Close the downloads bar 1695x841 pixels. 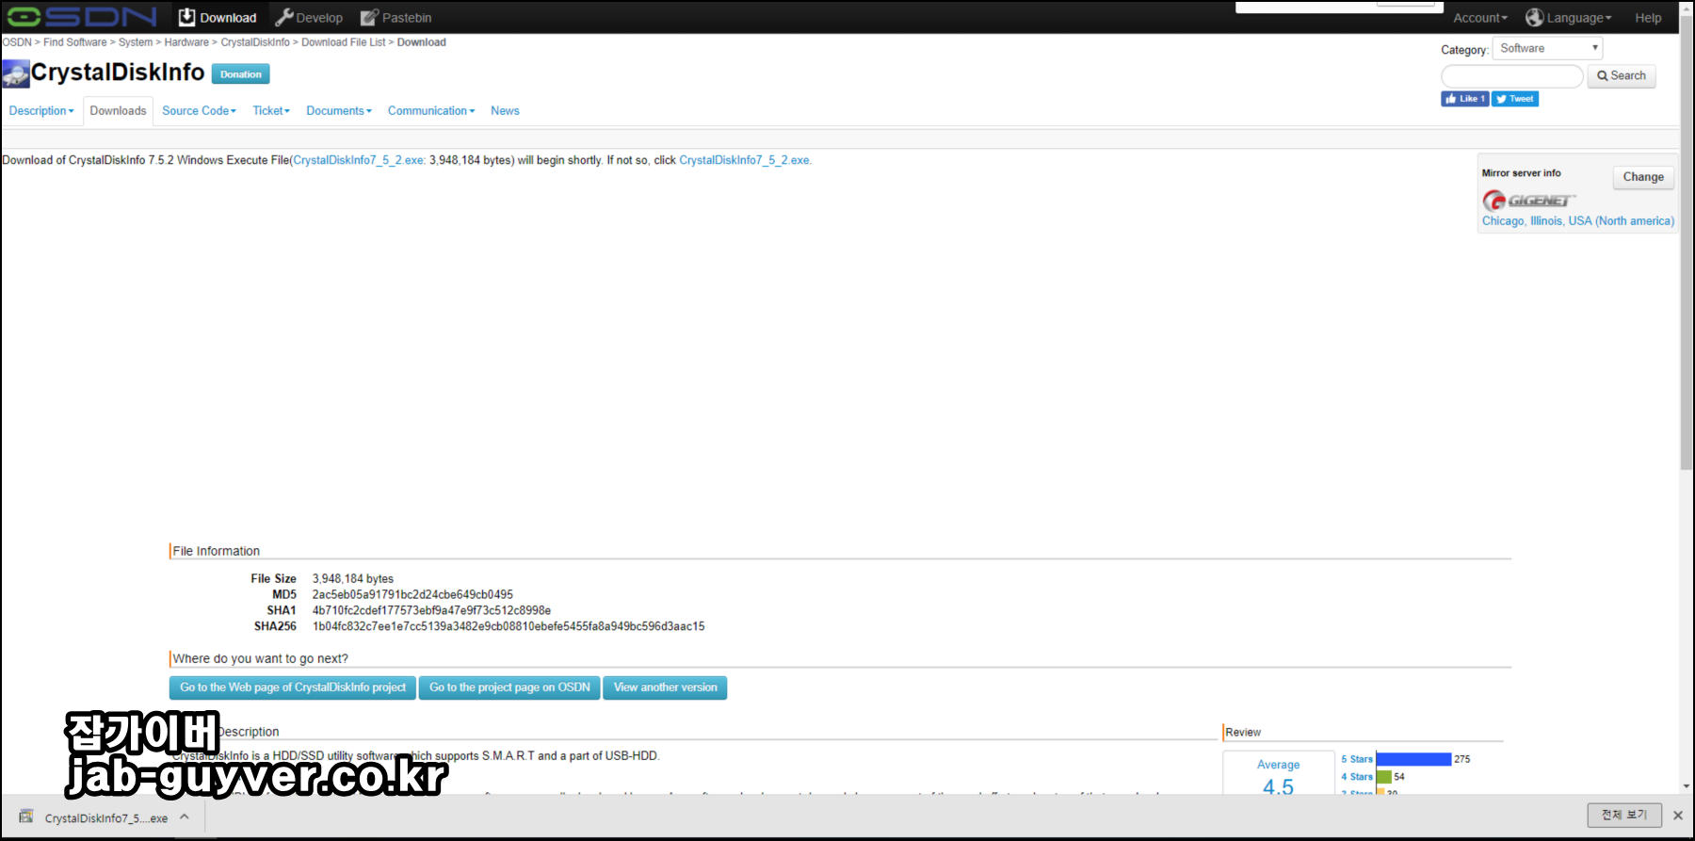pos(1677,816)
